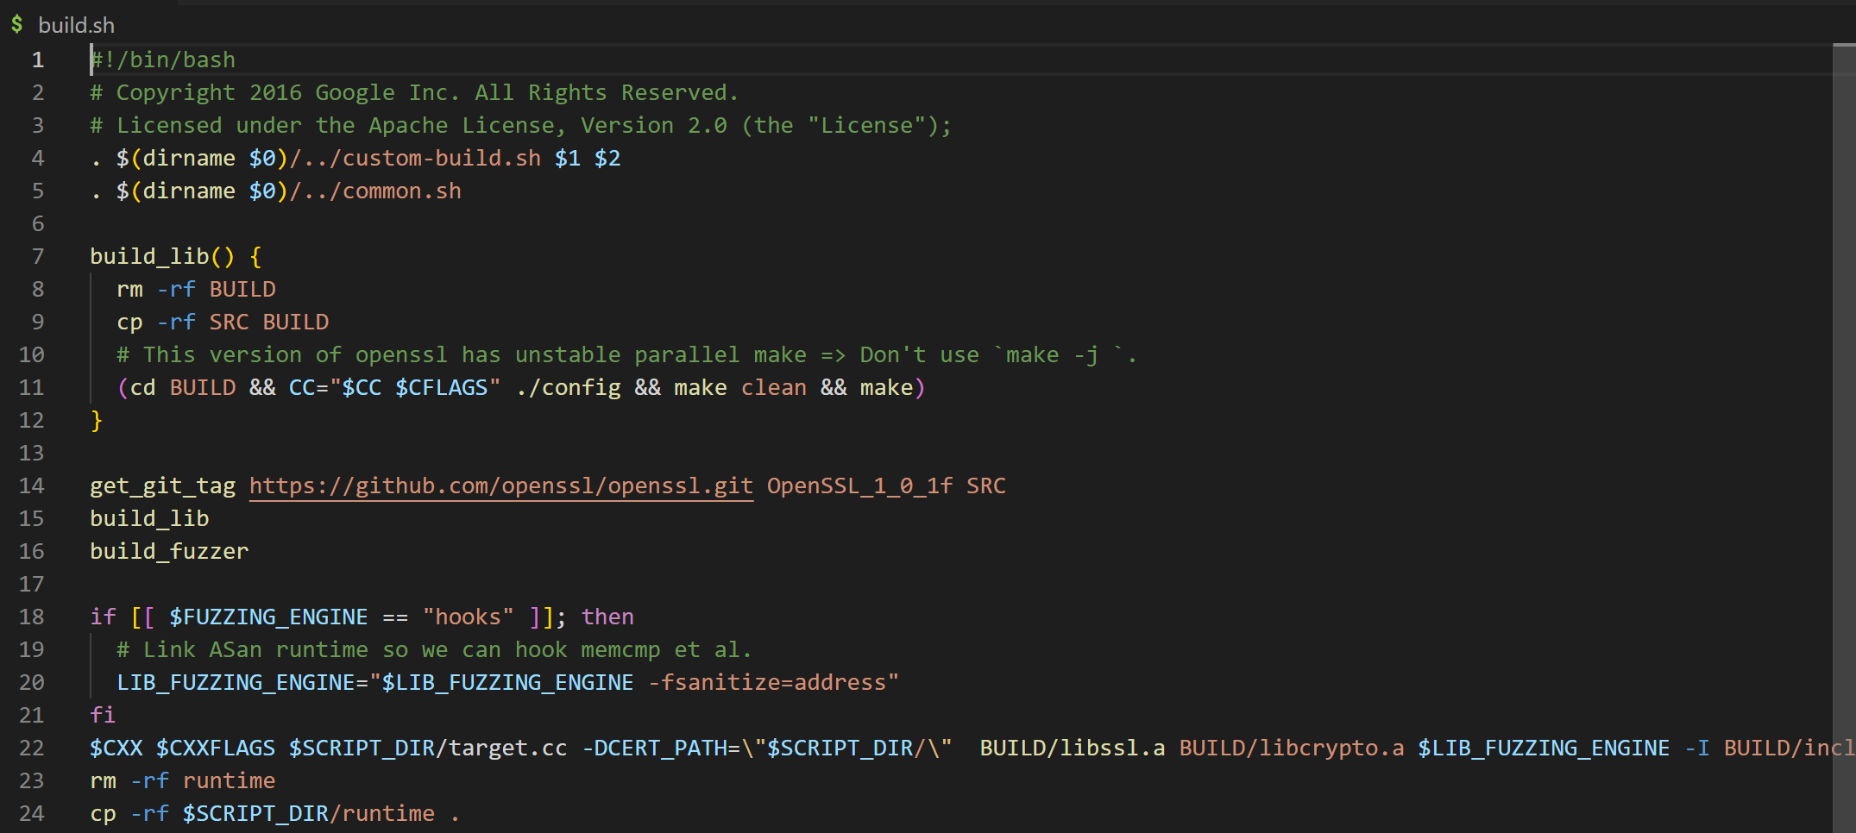Place cursor on custom-build.sh in line 4
Image resolution: width=1856 pixels, height=833 pixels.
(x=442, y=159)
